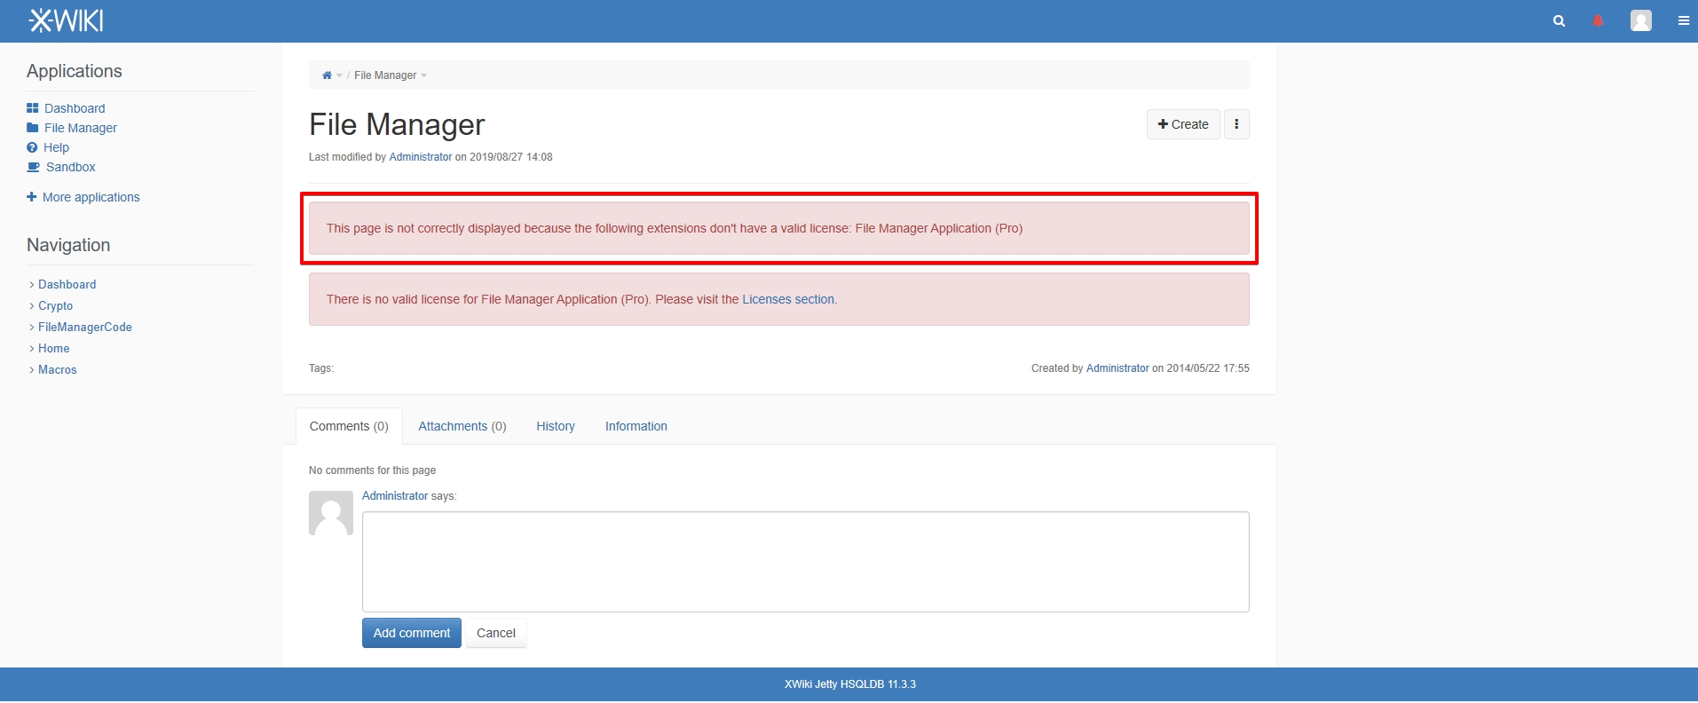Click the 'No comments for this page' text

pos(372,470)
